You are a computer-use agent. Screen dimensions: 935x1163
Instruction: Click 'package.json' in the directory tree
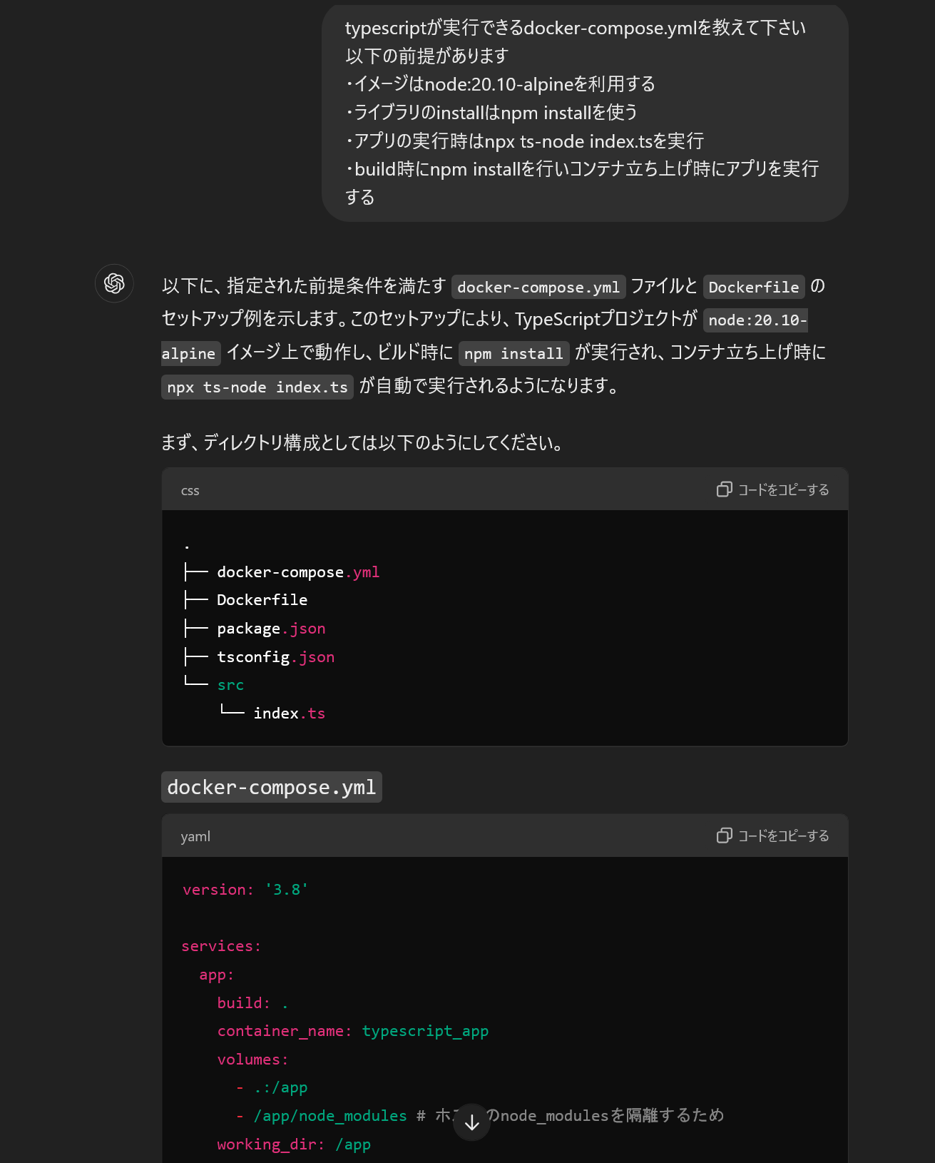coord(271,629)
